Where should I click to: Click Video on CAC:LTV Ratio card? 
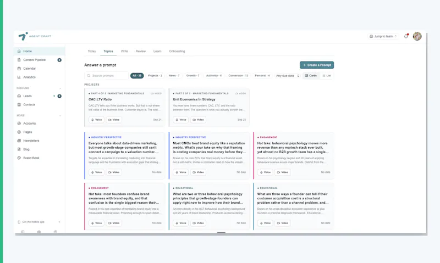pyautogui.click(x=114, y=120)
